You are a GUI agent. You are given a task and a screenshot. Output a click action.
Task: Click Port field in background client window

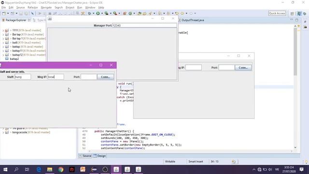[x=226, y=68]
